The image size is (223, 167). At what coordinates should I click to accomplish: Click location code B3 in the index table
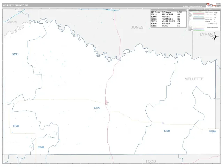pyautogui.click(x=179, y=15)
